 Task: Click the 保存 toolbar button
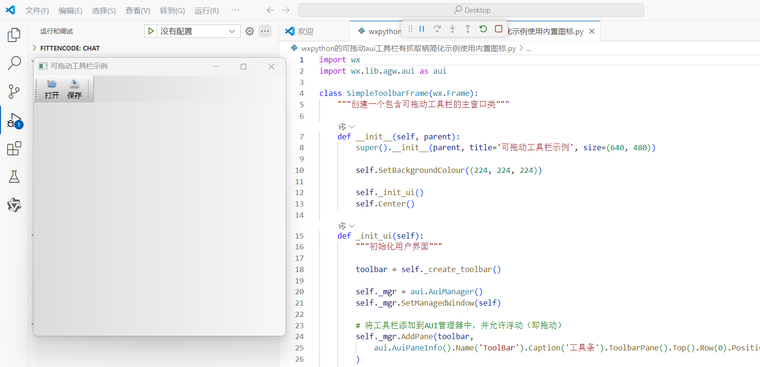click(74, 89)
